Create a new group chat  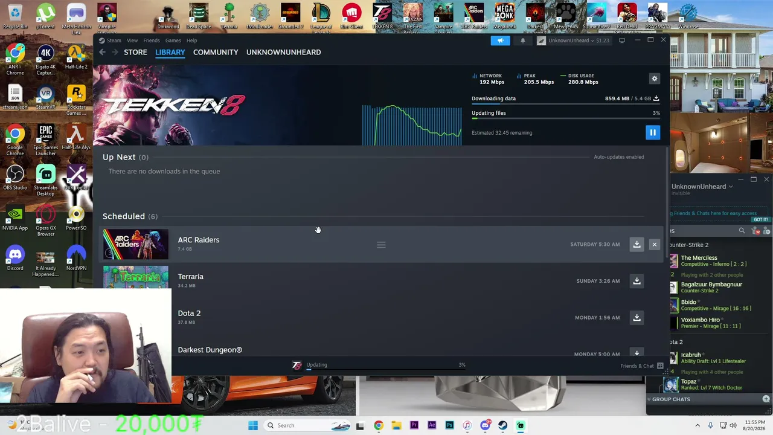(x=766, y=399)
